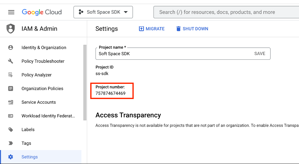Viewport: 299px width, 164px height.
Task: Click the Policy Troubleshooter wrench icon
Action: tap(11, 61)
